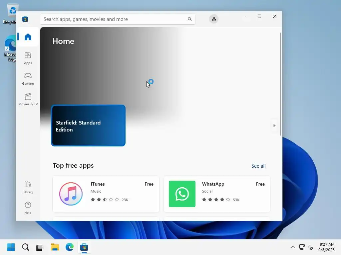The height and width of the screenshot is (255, 341).
Task: Click the Home page heading
Action: (63, 41)
